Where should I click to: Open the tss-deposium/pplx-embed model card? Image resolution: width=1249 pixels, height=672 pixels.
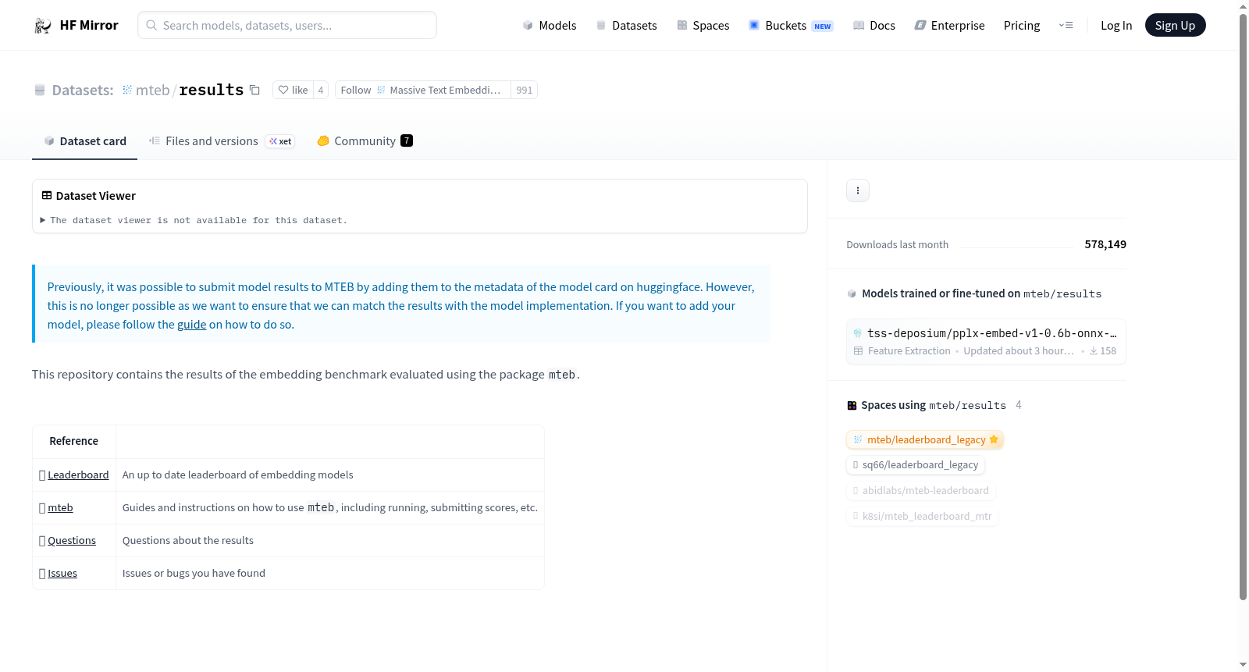click(986, 341)
